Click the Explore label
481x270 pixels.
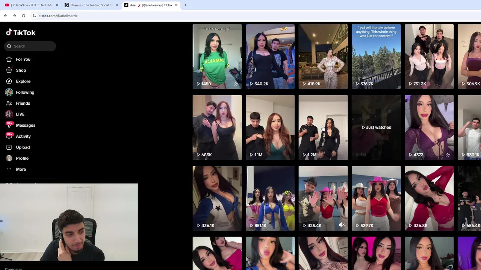pos(23,81)
